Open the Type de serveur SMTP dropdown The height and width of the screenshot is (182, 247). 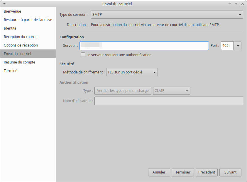(167, 14)
